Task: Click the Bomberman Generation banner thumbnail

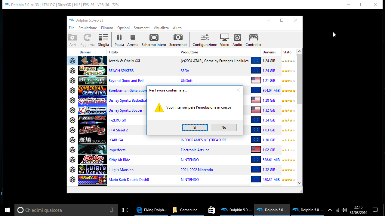Action: [x=92, y=91]
